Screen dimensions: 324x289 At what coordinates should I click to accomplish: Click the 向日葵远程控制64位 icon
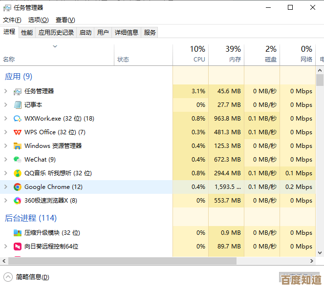coord(18,246)
